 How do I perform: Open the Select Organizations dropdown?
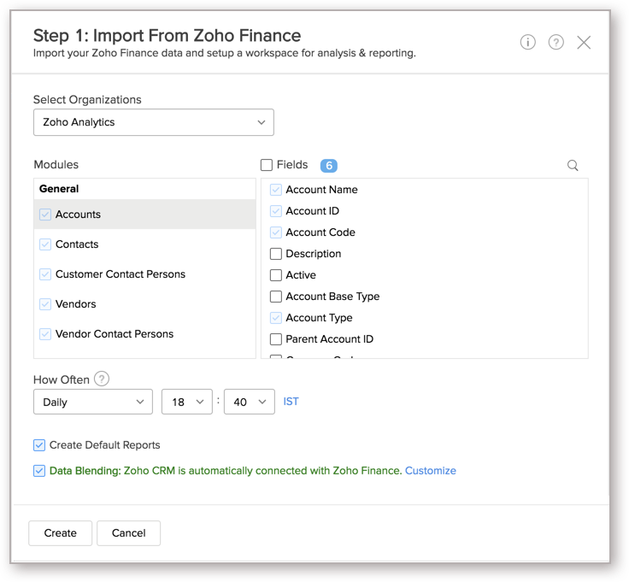tap(154, 122)
